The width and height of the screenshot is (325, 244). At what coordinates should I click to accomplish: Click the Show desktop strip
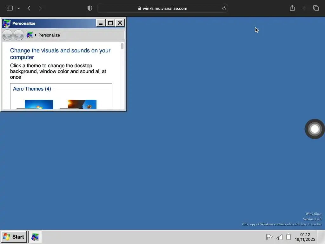pyautogui.click(x=321, y=237)
